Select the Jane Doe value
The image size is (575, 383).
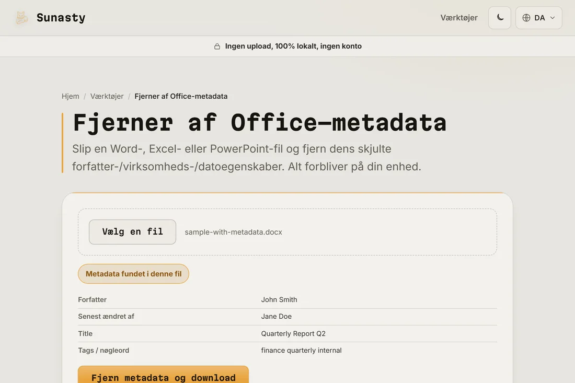276,316
